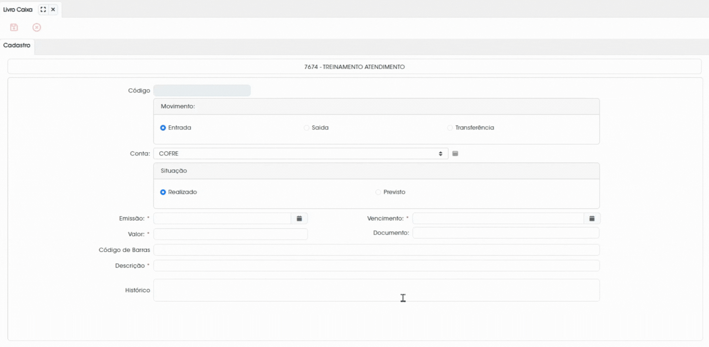Click into the Descrição field
Screen dimensions: 709x347
coord(376,266)
